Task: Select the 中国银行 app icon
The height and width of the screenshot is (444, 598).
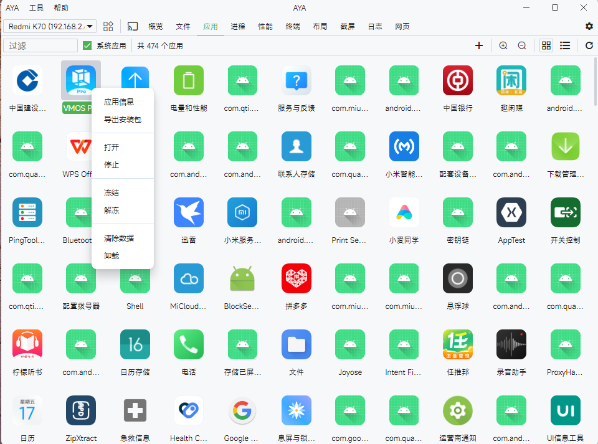Action: point(458,80)
